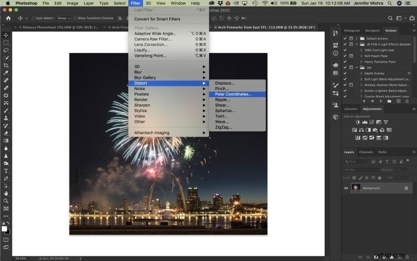Hide the Background layer using eye icon
The image size is (417, 261).
tap(347, 188)
